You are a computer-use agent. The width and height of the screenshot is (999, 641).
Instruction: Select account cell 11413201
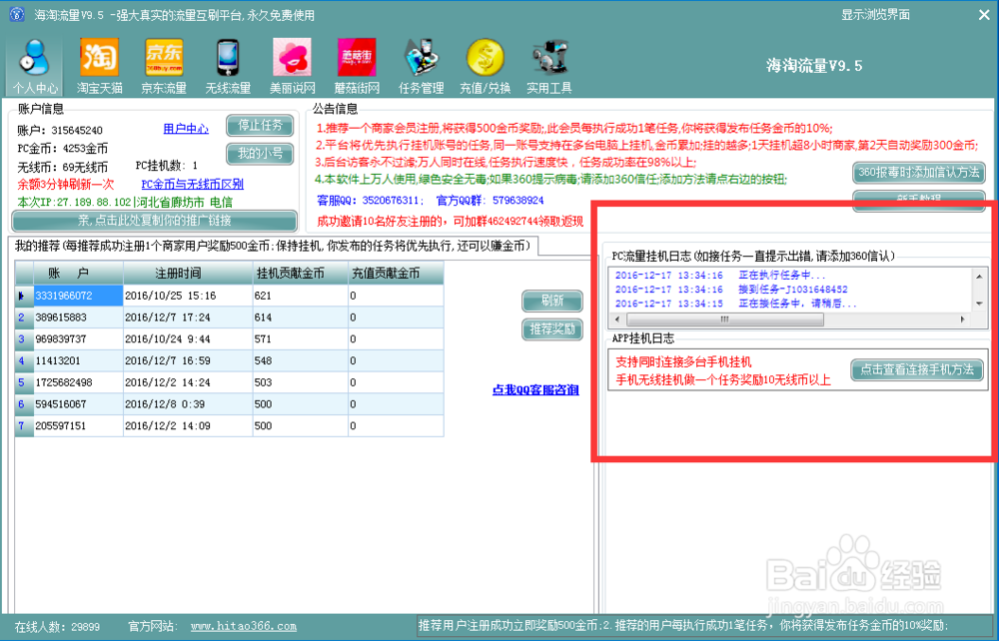78,360
